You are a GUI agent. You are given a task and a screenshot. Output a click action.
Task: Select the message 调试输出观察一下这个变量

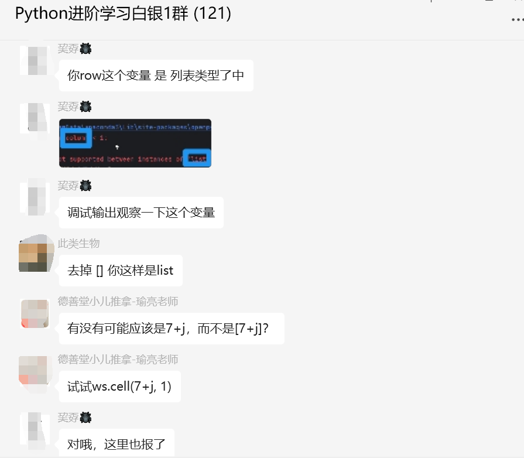pos(141,213)
